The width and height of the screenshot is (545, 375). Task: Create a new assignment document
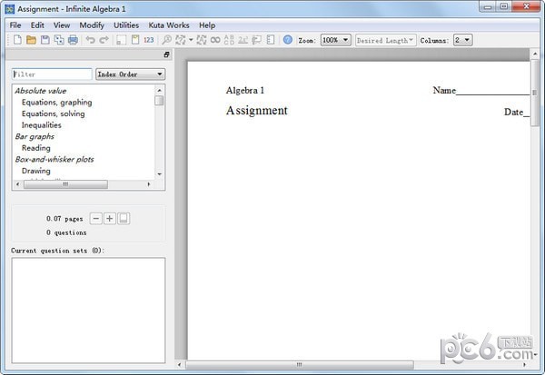17,40
